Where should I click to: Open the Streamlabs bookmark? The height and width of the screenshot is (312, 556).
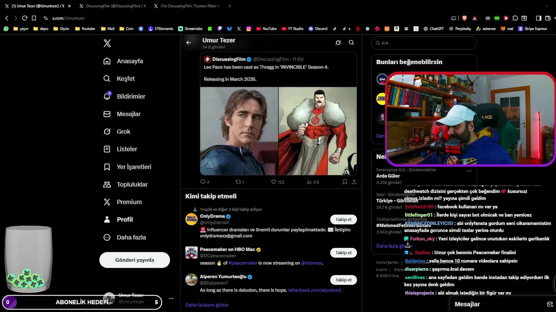[190, 29]
